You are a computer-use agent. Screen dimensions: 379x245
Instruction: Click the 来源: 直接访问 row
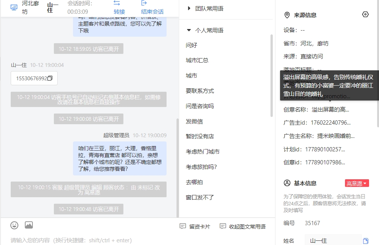pos(303,56)
